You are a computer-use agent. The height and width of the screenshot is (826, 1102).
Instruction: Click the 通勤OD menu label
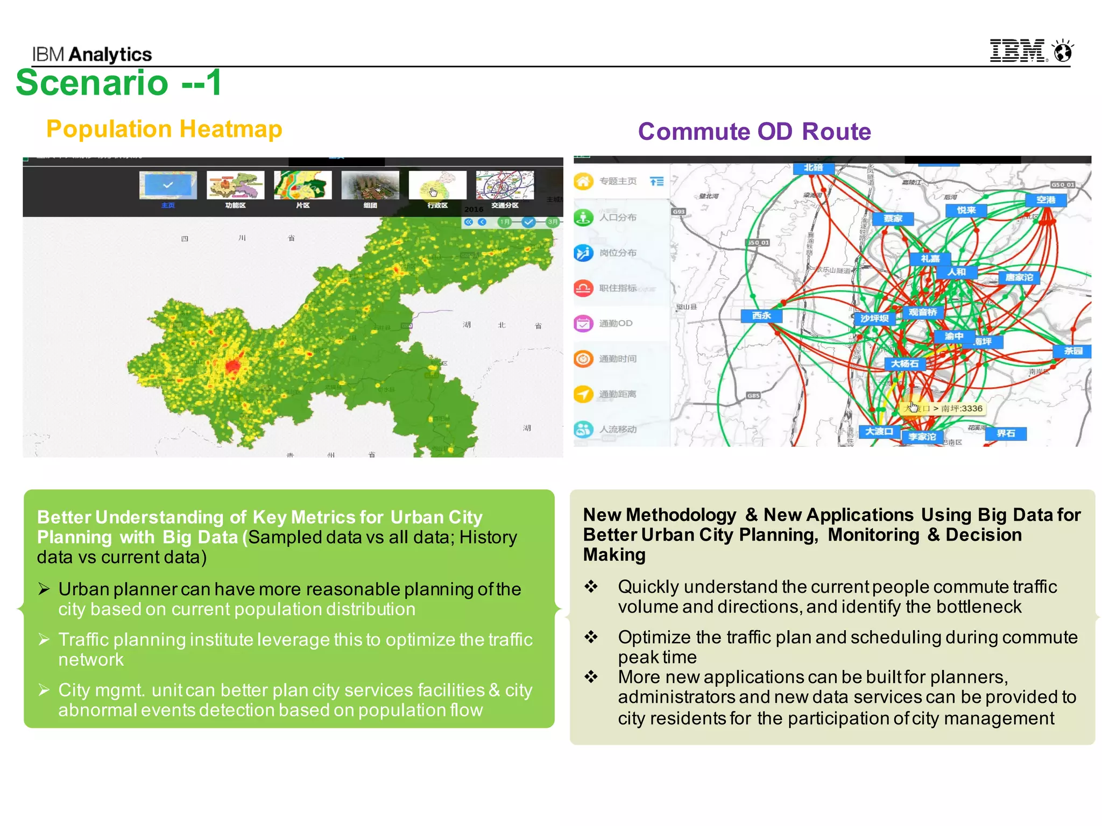pyautogui.click(x=616, y=324)
